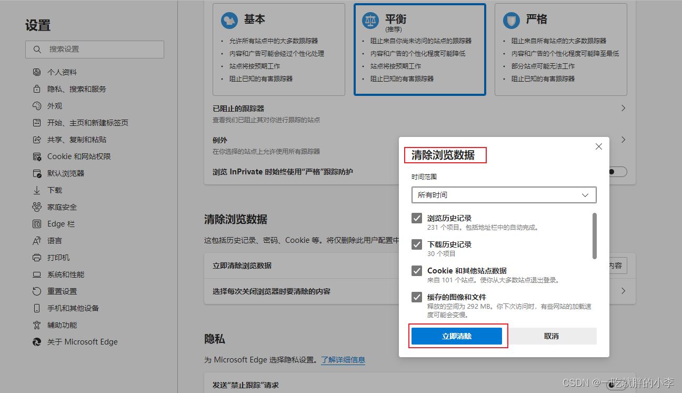Toggle the 缓存的图像和文件 checkbox
Image resolution: width=682 pixels, height=393 pixels.
417,297
